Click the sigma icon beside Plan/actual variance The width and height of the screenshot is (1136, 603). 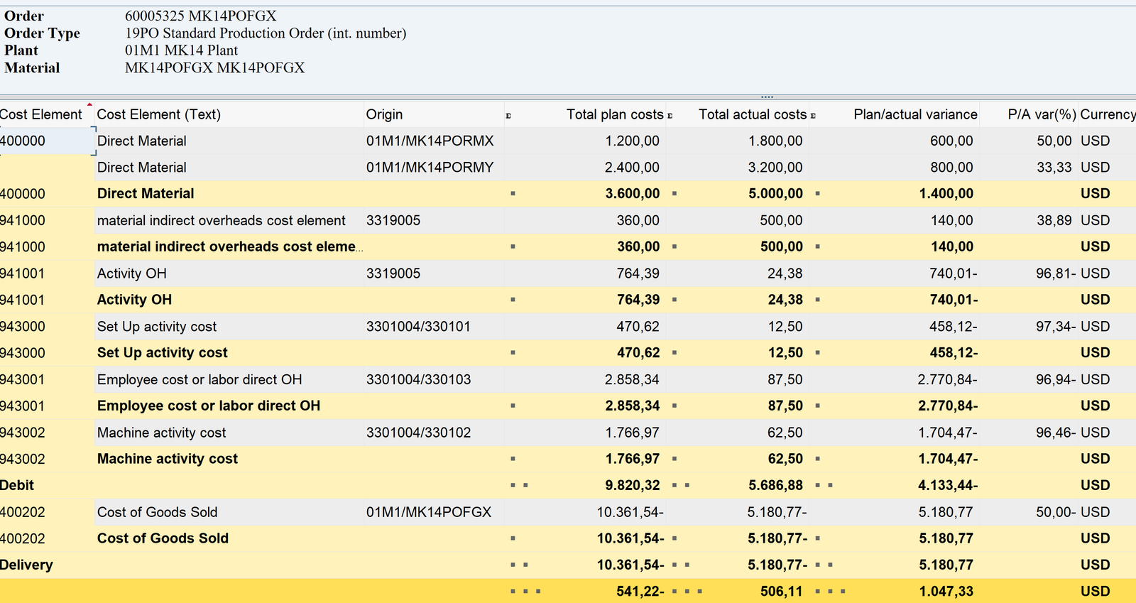click(813, 115)
